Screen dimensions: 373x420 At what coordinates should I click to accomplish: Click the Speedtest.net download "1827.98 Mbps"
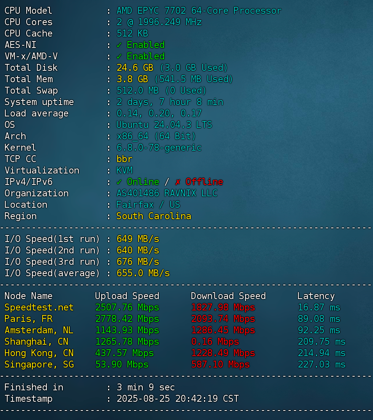tap(223, 308)
